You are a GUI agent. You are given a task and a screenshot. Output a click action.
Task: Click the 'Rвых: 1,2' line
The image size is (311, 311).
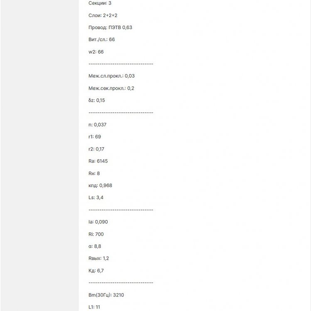pyautogui.click(x=100, y=258)
